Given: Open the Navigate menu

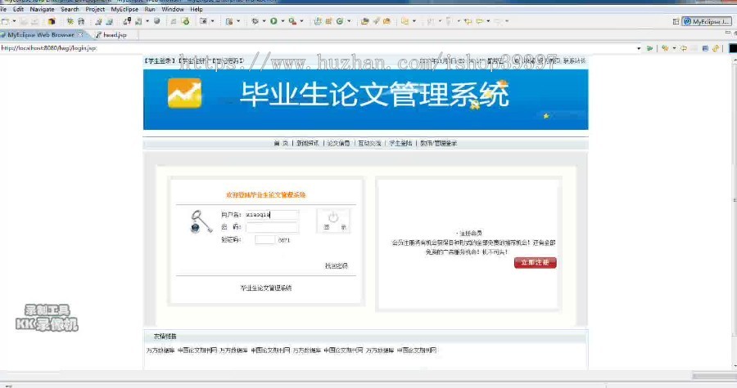Looking at the screenshot, I should point(43,9).
